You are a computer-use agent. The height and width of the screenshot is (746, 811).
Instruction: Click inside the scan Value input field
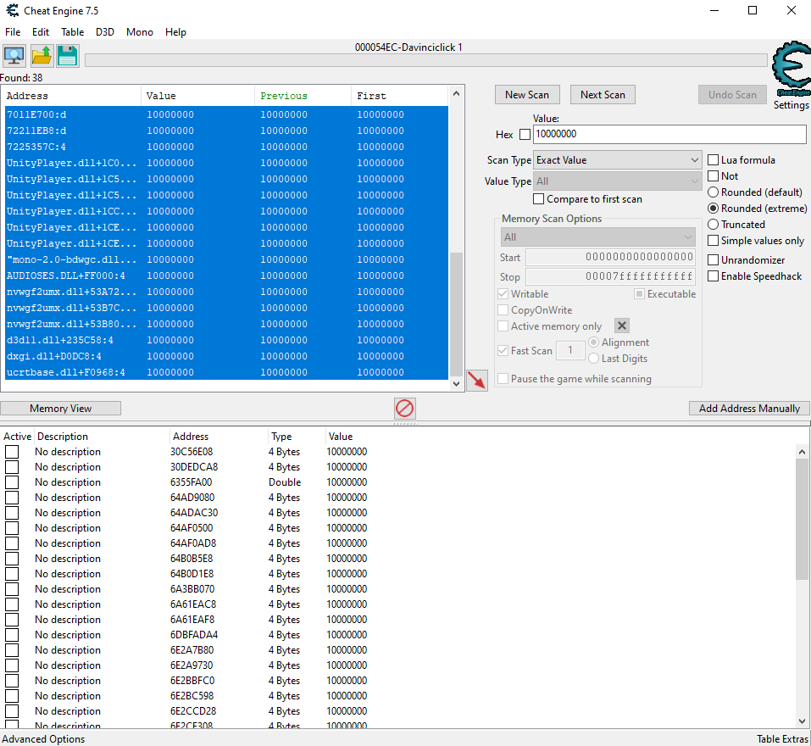[669, 134]
